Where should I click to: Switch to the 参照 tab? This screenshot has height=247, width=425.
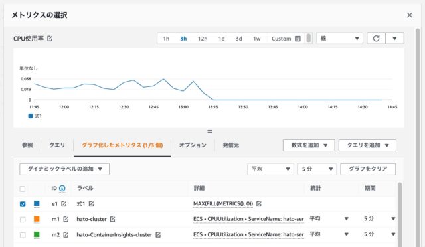coord(27,145)
